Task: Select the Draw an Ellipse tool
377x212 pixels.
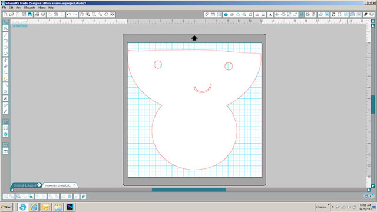Action: pos(5,54)
